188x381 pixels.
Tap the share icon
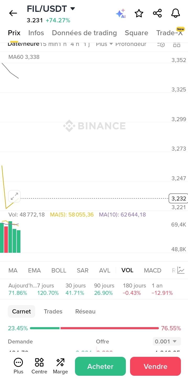pos(157,13)
